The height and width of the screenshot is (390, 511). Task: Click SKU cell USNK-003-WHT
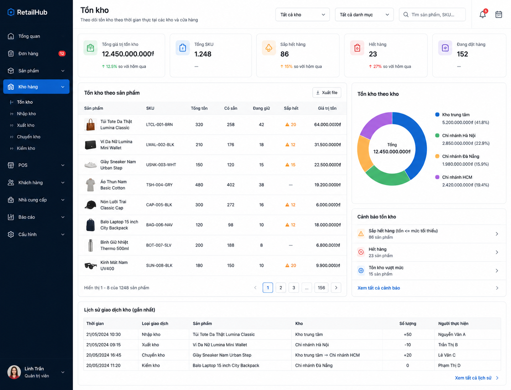(161, 165)
